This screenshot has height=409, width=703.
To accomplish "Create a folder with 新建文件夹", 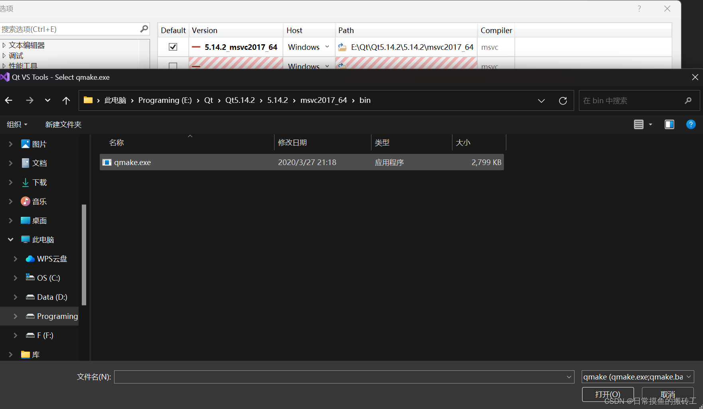I will coord(63,124).
